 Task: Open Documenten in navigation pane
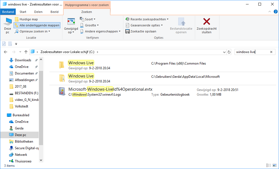click(x=24, y=73)
